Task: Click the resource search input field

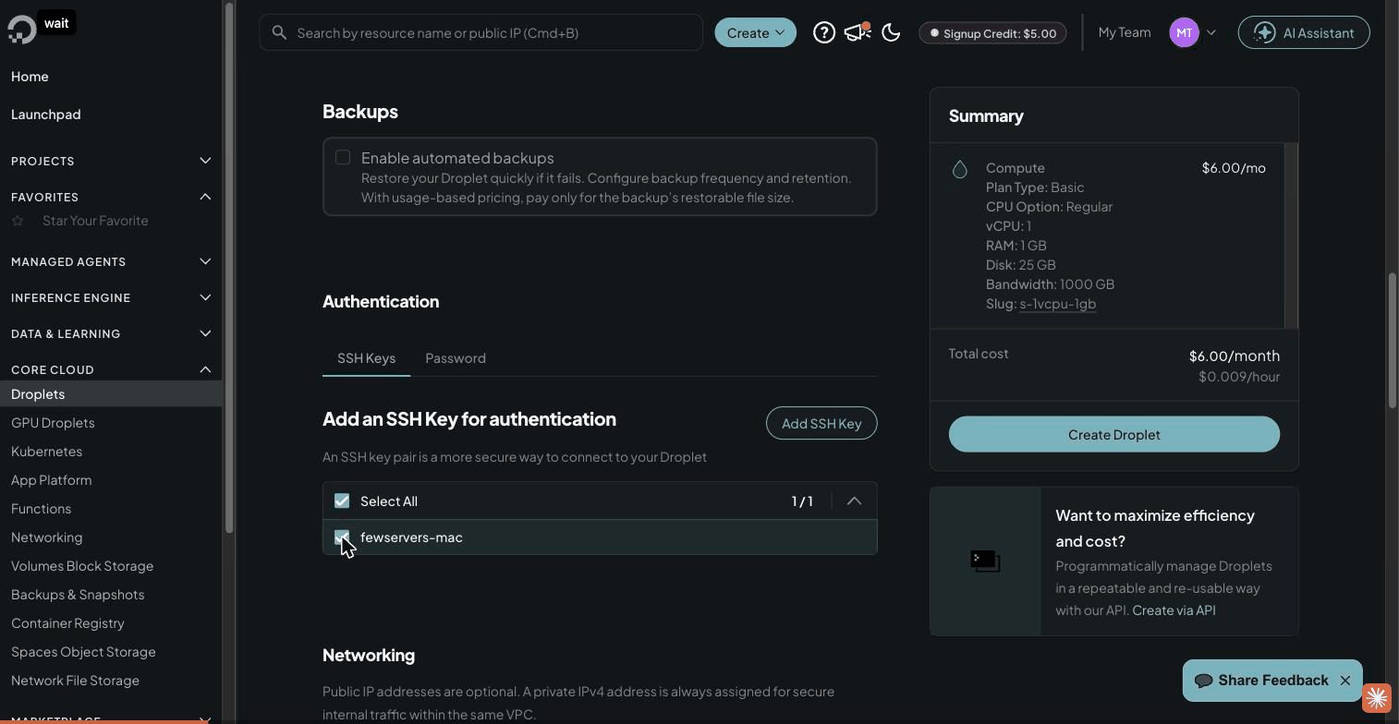Action: 481,32
